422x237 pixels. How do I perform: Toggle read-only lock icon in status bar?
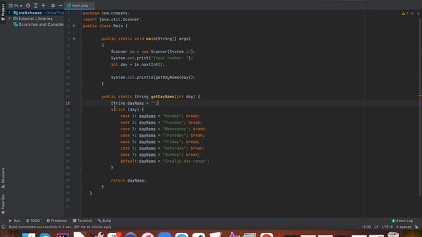coord(416,227)
